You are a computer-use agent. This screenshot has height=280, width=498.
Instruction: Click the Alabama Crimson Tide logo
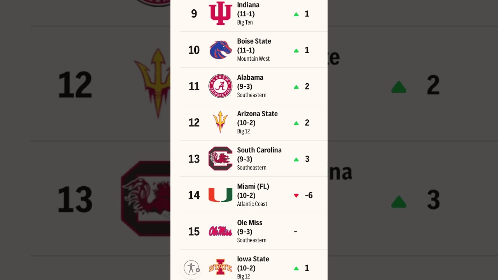(221, 86)
